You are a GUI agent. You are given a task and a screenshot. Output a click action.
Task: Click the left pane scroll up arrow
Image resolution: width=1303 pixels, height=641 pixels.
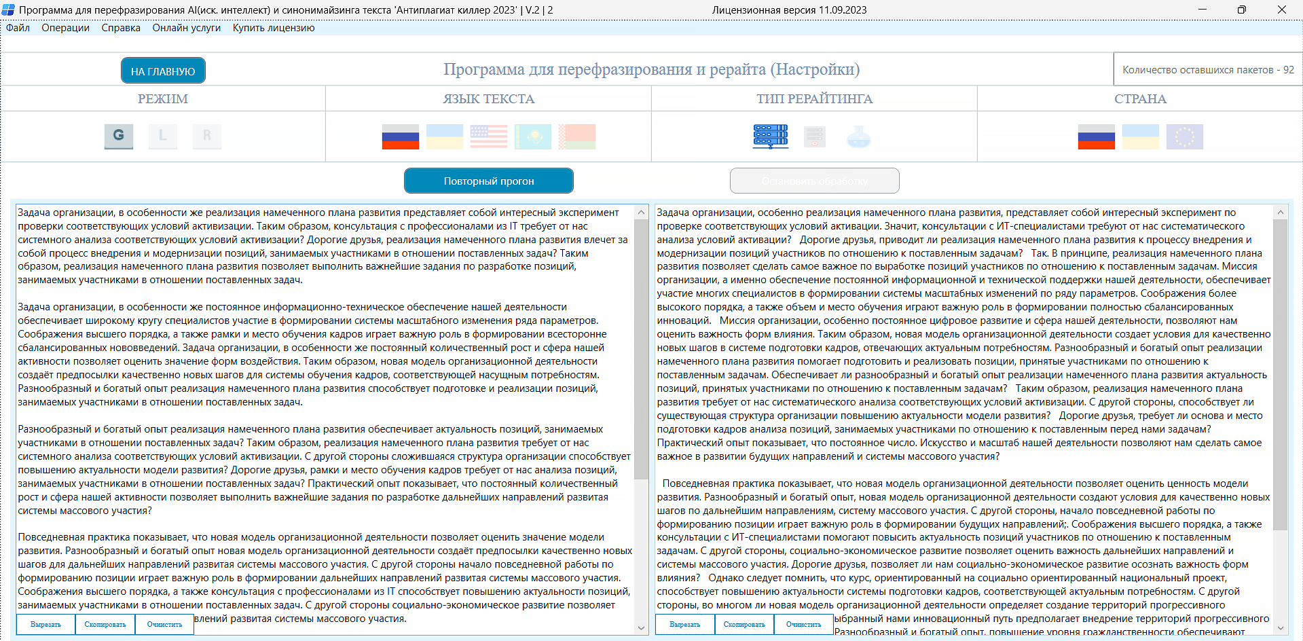click(641, 212)
